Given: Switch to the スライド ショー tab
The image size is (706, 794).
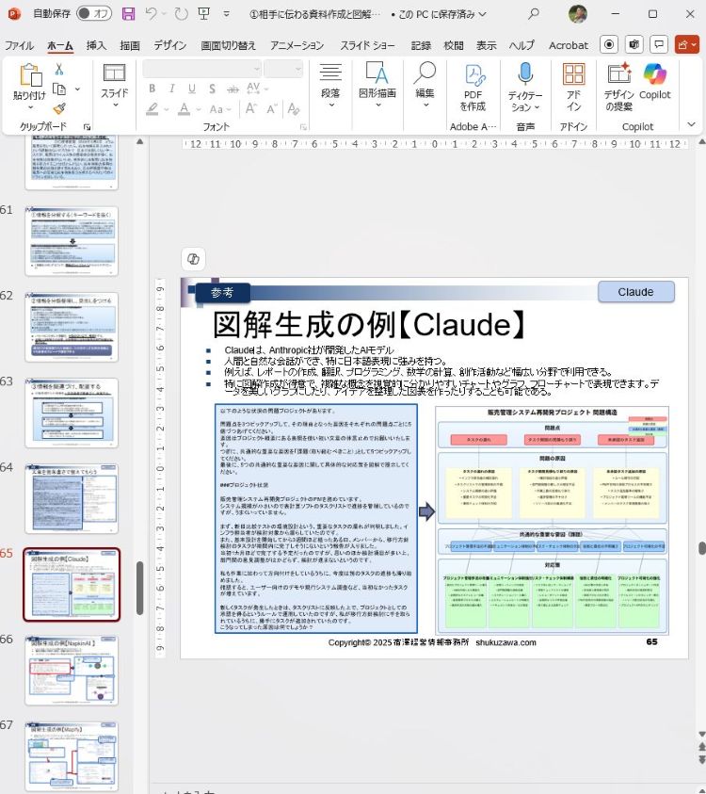Looking at the screenshot, I should [367, 45].
